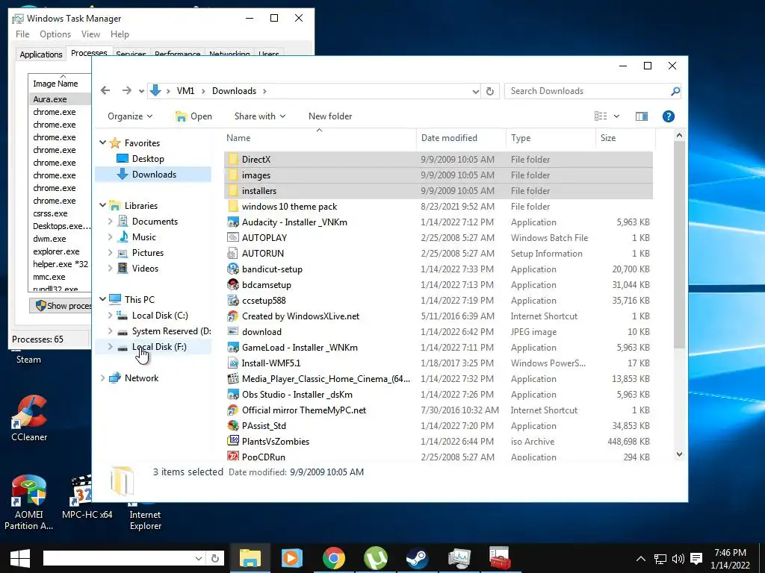Open address bar history dropdown
The image size is (765, 573).
[476, 91]
